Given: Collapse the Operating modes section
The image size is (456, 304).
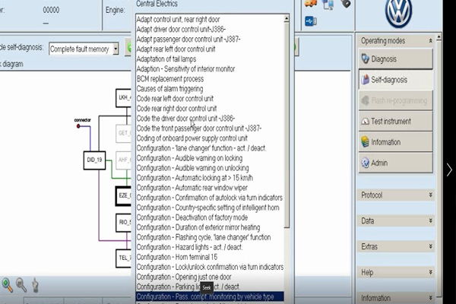Looking at the screenshot, I should point(430,40).
